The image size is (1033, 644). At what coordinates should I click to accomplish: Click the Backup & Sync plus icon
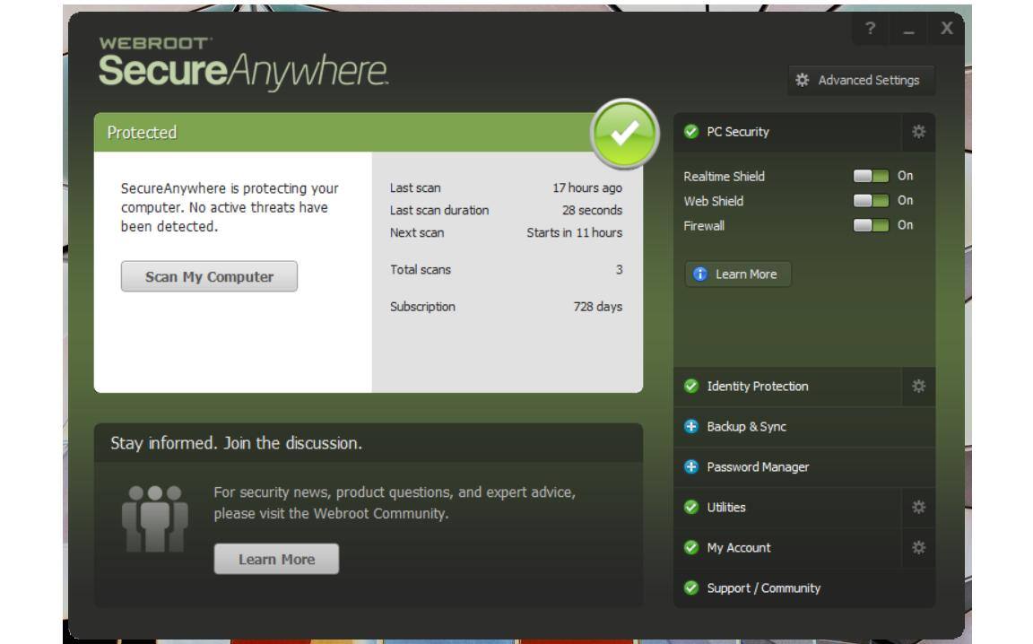690,427
